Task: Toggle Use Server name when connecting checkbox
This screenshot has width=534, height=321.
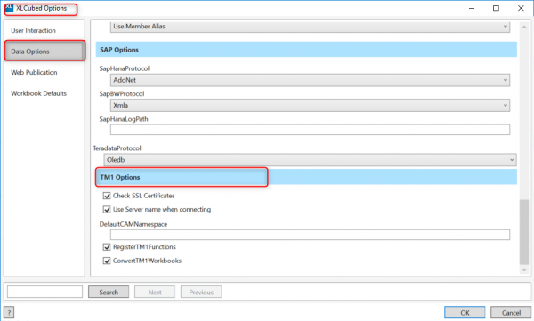Action: coord(107,209)
